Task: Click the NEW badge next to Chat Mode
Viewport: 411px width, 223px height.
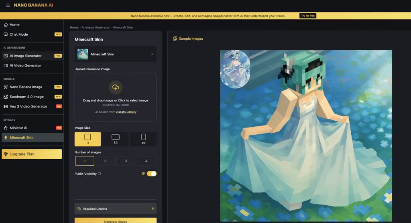Action: pyautogui.click(x=58, y=34)
